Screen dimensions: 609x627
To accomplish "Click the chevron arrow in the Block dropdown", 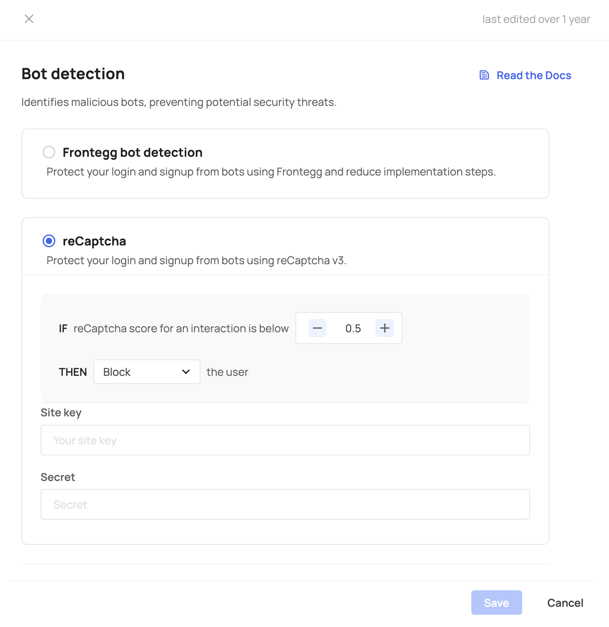I will click(x=186, y=372).
